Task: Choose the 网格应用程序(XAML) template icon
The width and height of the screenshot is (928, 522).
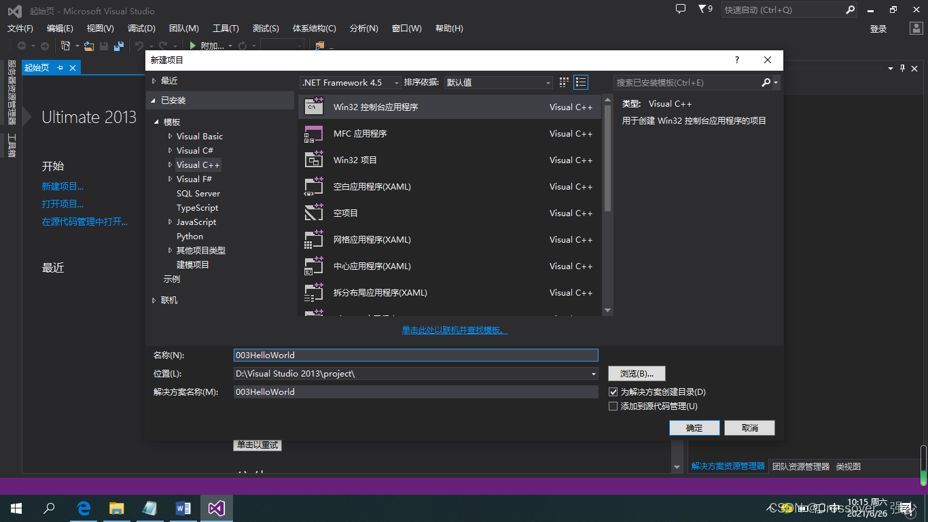Action: point(313,239)
